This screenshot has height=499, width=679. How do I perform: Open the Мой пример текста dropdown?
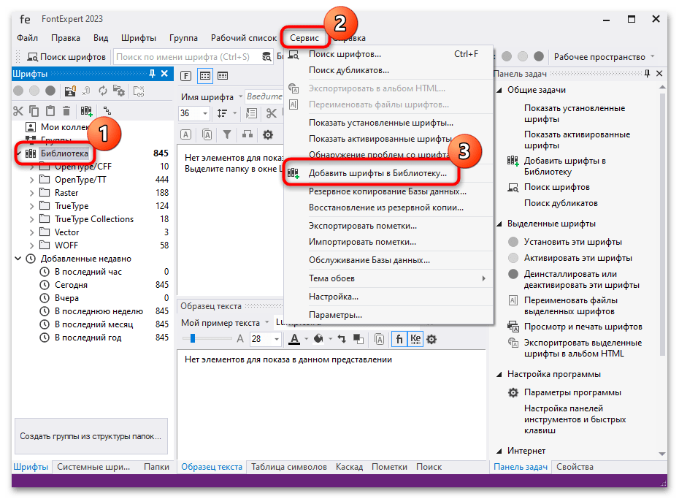[266, 322]
